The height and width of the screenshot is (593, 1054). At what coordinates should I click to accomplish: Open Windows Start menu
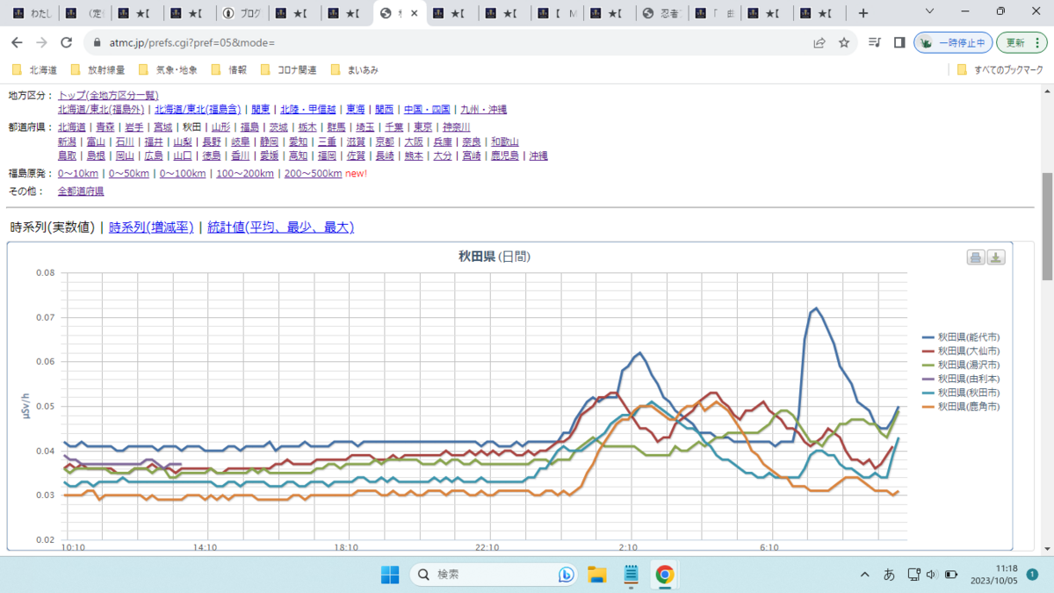[390, 575]
